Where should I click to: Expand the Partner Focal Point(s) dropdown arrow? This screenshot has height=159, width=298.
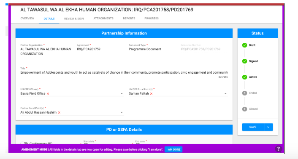[122, 113]
